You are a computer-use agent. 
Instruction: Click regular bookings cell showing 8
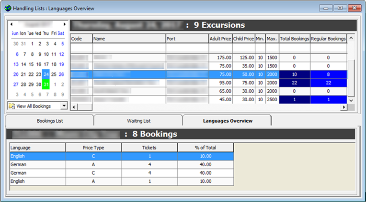[329, 74]
